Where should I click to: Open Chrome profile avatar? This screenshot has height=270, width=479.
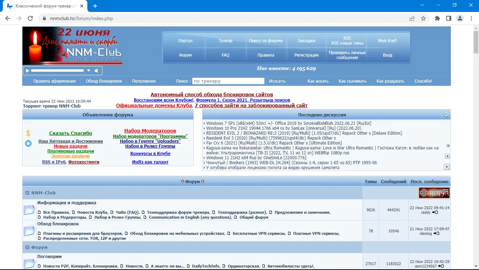[460, 18]
